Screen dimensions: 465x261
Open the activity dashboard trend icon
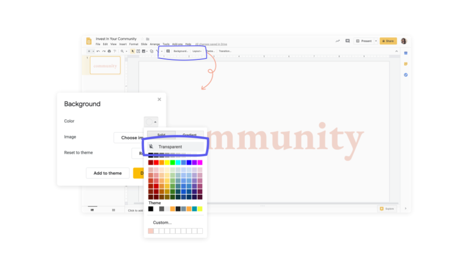(338, 41)
